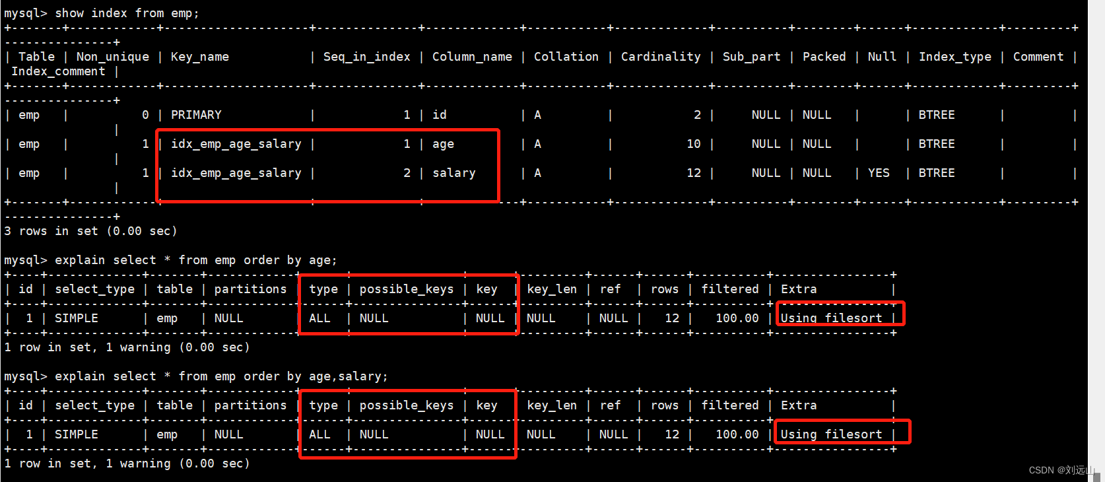Click 'SIMPLE' in the age,salary explain result
This screenshot has width=1105, height=482.
tap(77, 434)
